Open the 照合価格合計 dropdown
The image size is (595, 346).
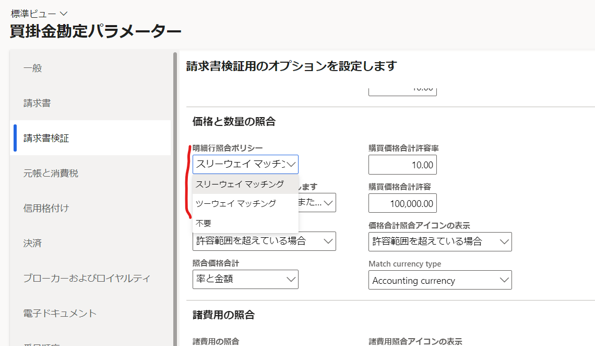coord(245,279)
